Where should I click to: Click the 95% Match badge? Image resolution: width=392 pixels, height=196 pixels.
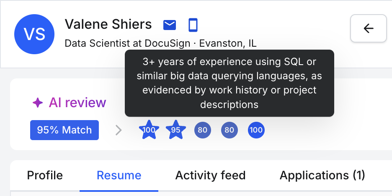(x=64, y=130)
